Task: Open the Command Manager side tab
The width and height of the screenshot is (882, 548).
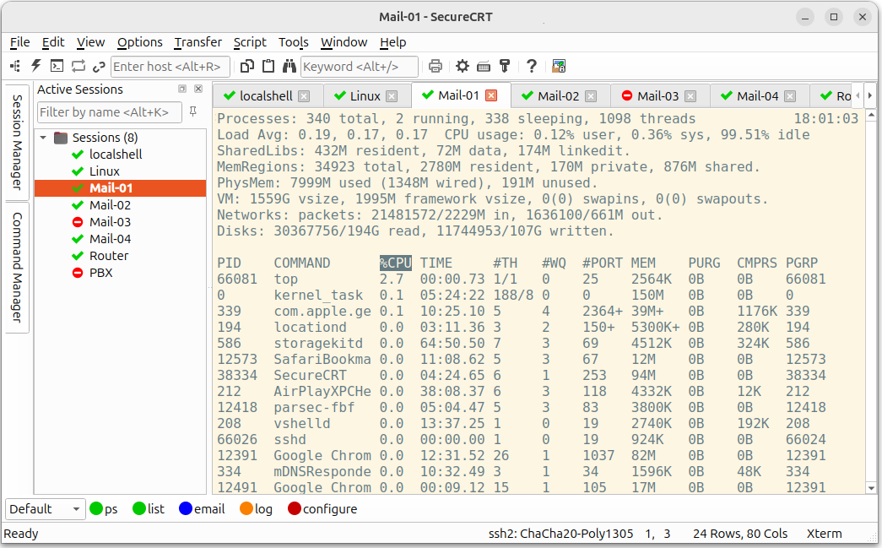Action: pos(18,268)
